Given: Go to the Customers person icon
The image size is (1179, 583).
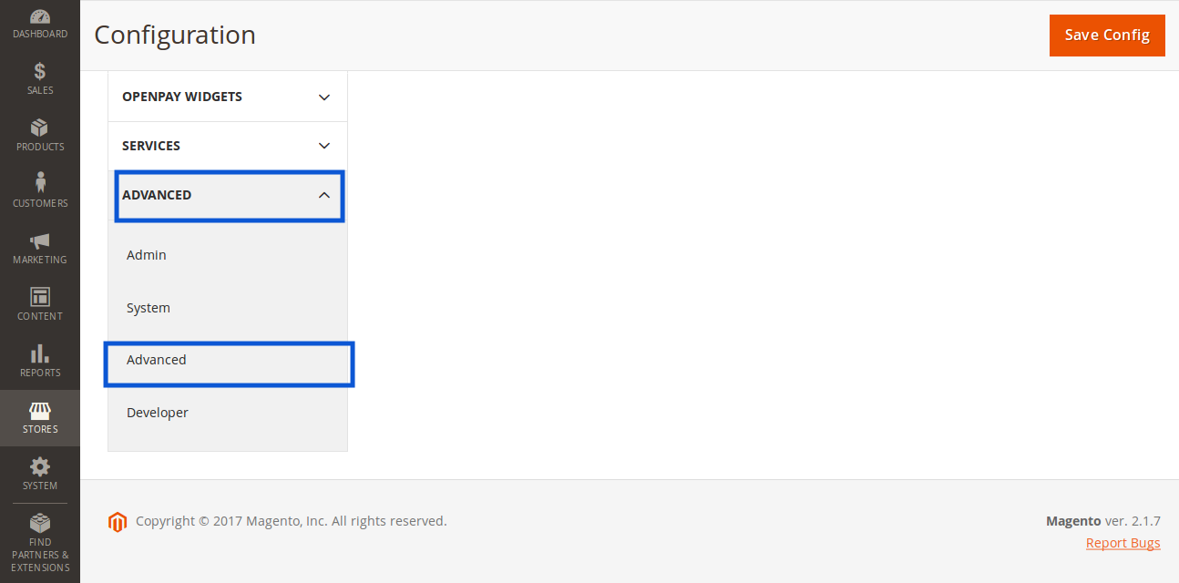Looking at the screenshot, I should coord(40,183).
